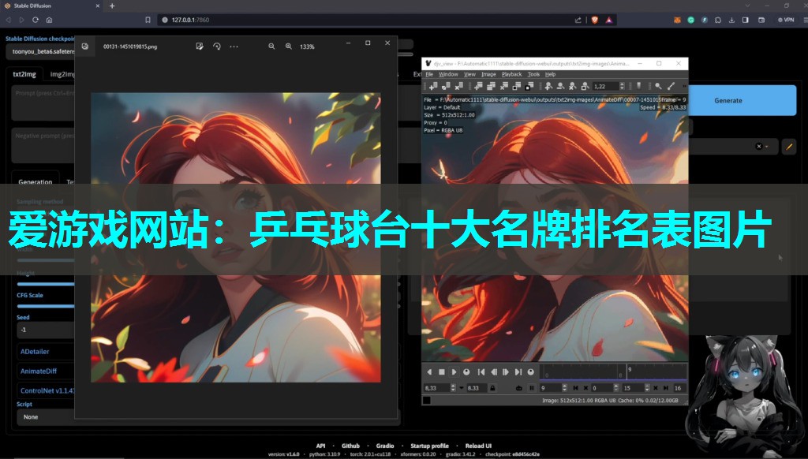
Task: Click zoom out magnifier in djv_view toolbar
Action: [x=561, y=86]
